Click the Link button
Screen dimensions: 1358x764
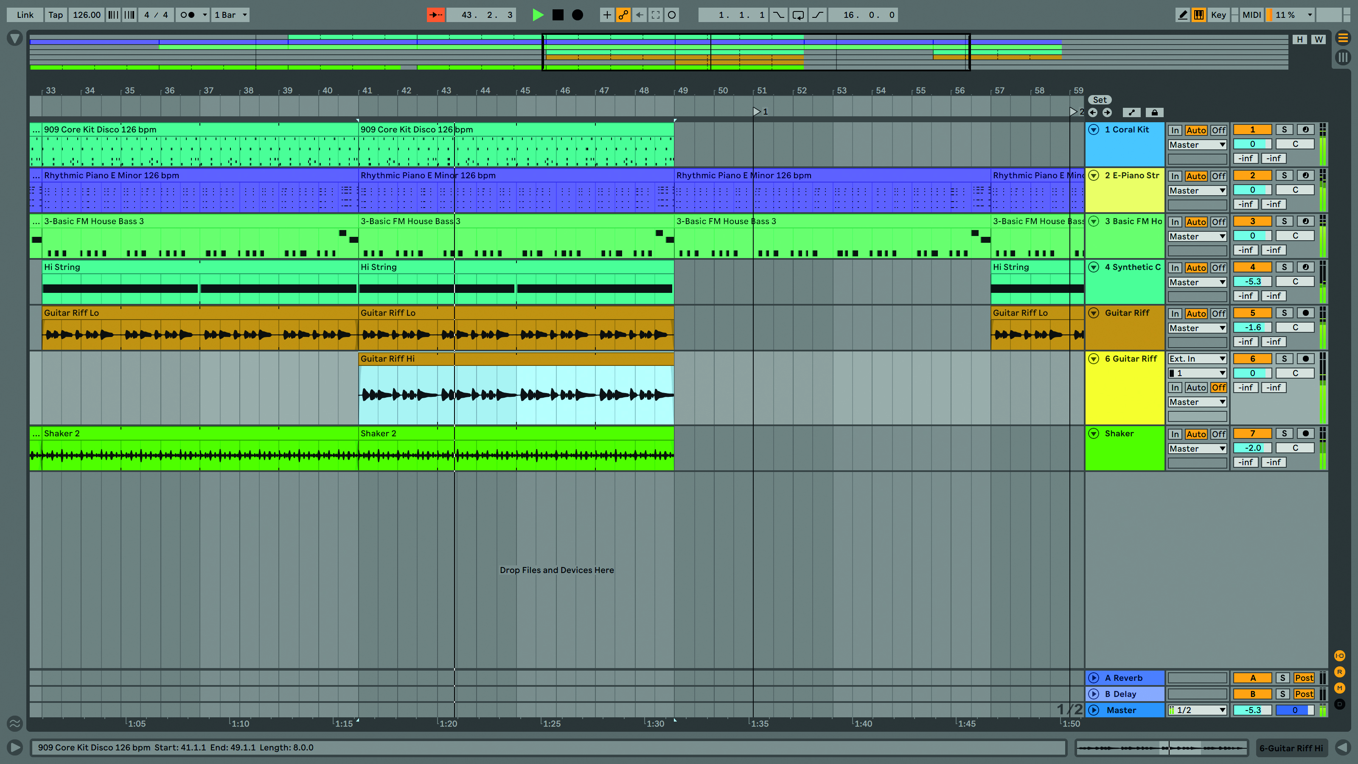[25, 15]
